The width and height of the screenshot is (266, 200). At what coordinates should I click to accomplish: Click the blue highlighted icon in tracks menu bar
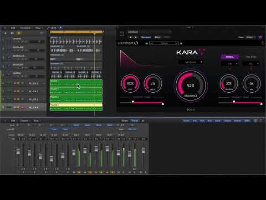(60, 28)
